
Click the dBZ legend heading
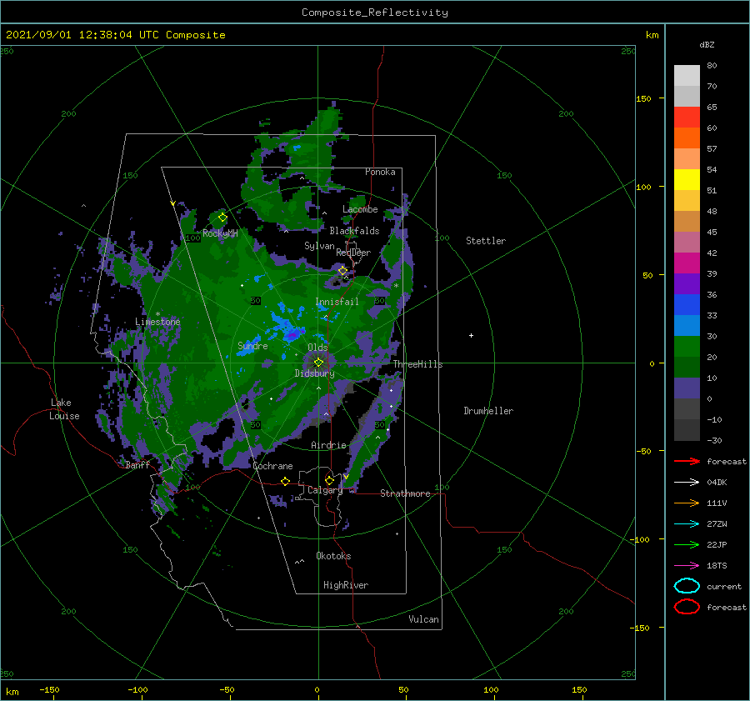pyautogui.click(x=707, y=45)
